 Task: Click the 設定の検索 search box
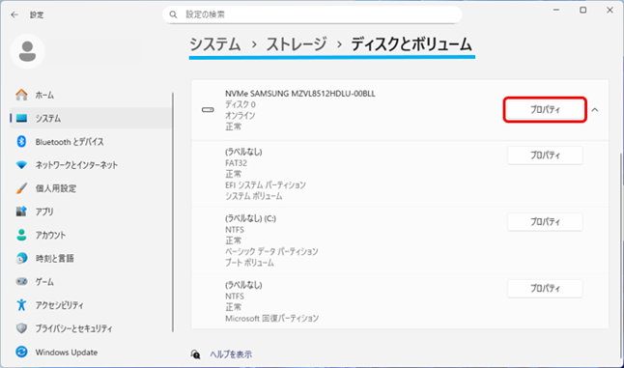coord(312,14)
